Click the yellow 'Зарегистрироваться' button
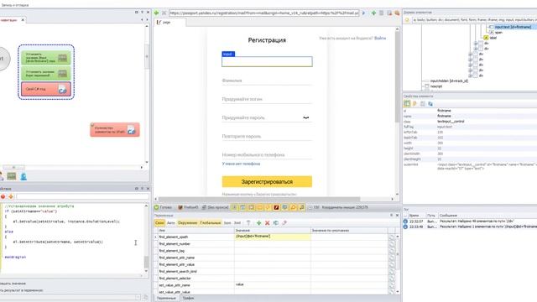This screenshot has width=537, height=302. tap(267, 181)
